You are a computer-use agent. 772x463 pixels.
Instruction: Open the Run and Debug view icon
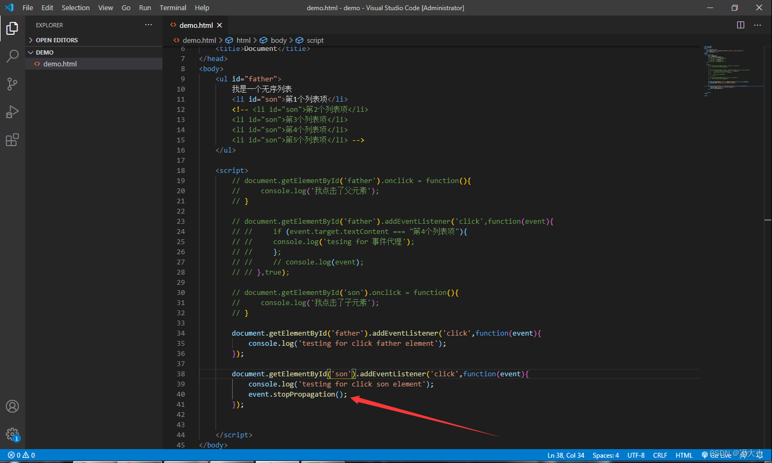pyautogui.click(x=12, y=112)
